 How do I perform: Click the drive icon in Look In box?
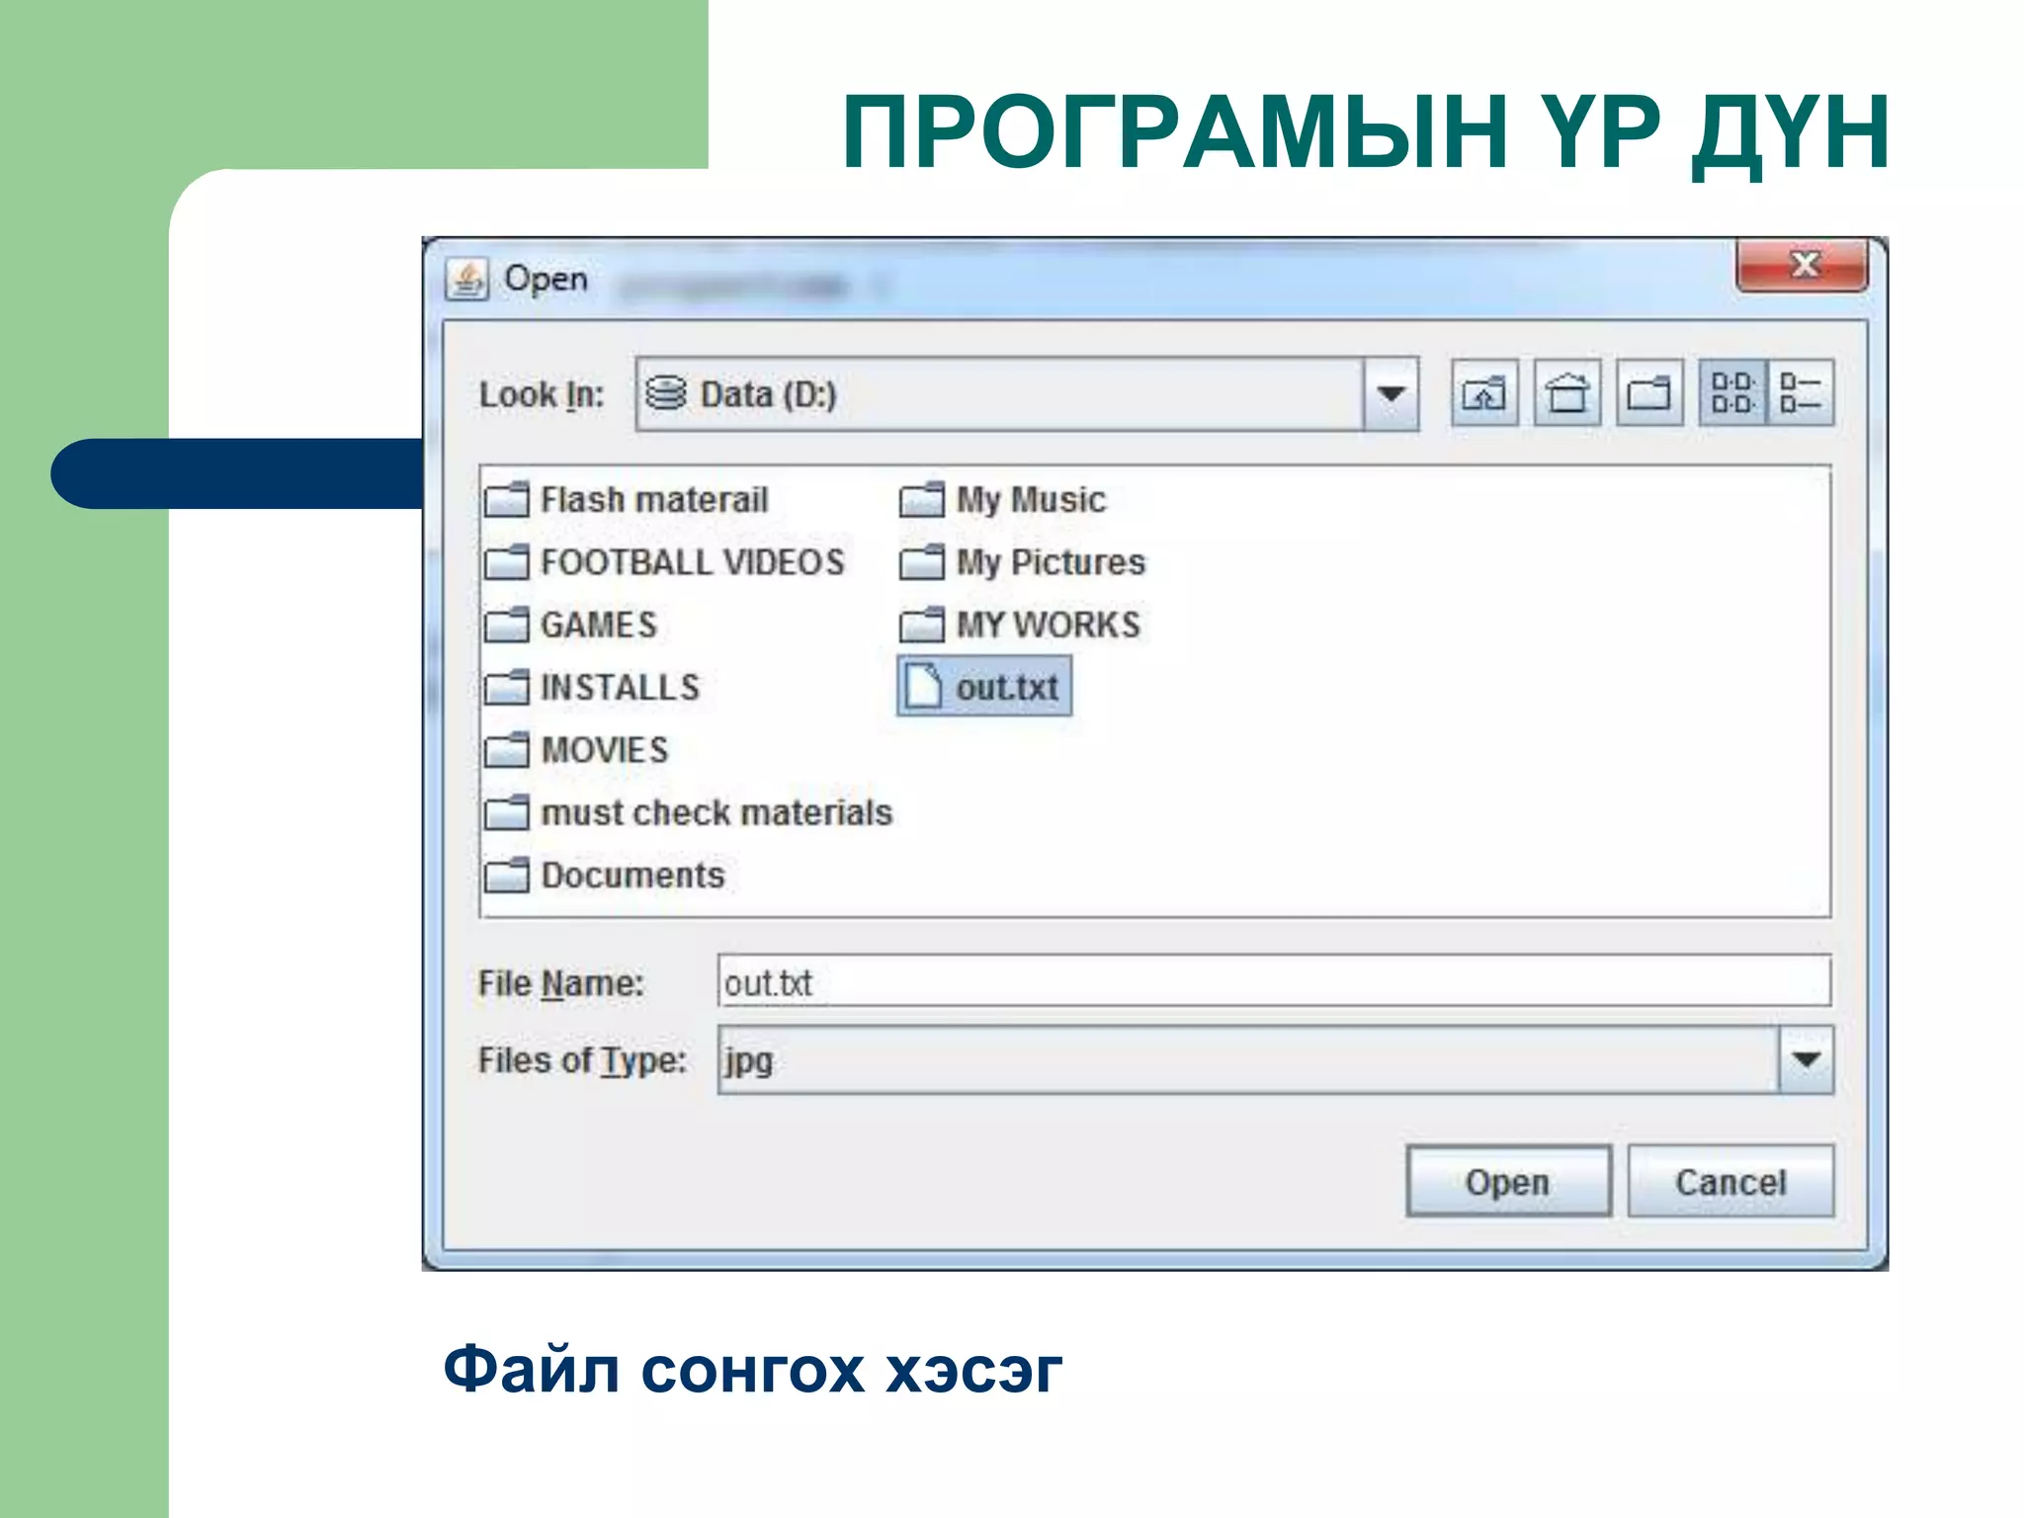coord(666,393)
